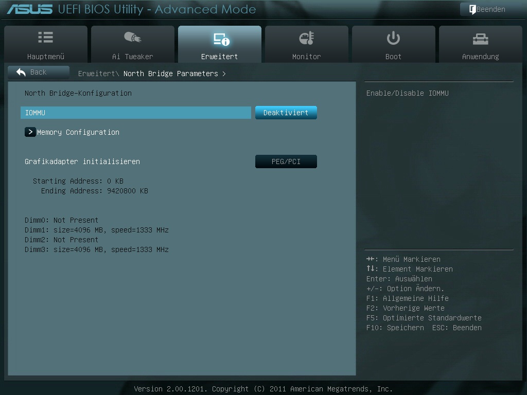Click the Back arrow icon
The height and width of the screenshot is (395, 527).
coord(21,72)
